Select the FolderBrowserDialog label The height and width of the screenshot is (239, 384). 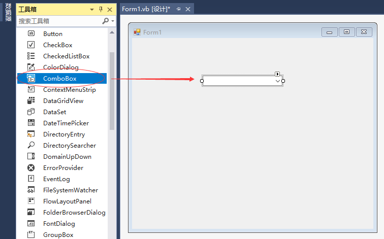click(x=75, y=213)
